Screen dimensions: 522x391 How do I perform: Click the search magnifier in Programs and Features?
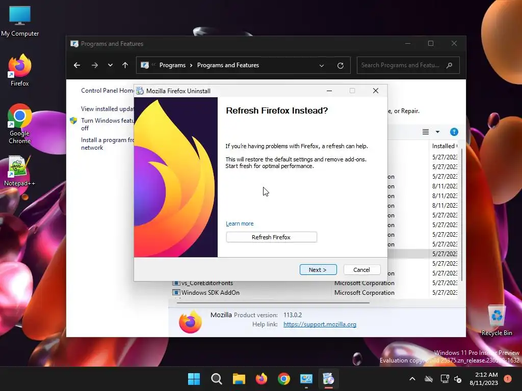[x=450, y=65]
